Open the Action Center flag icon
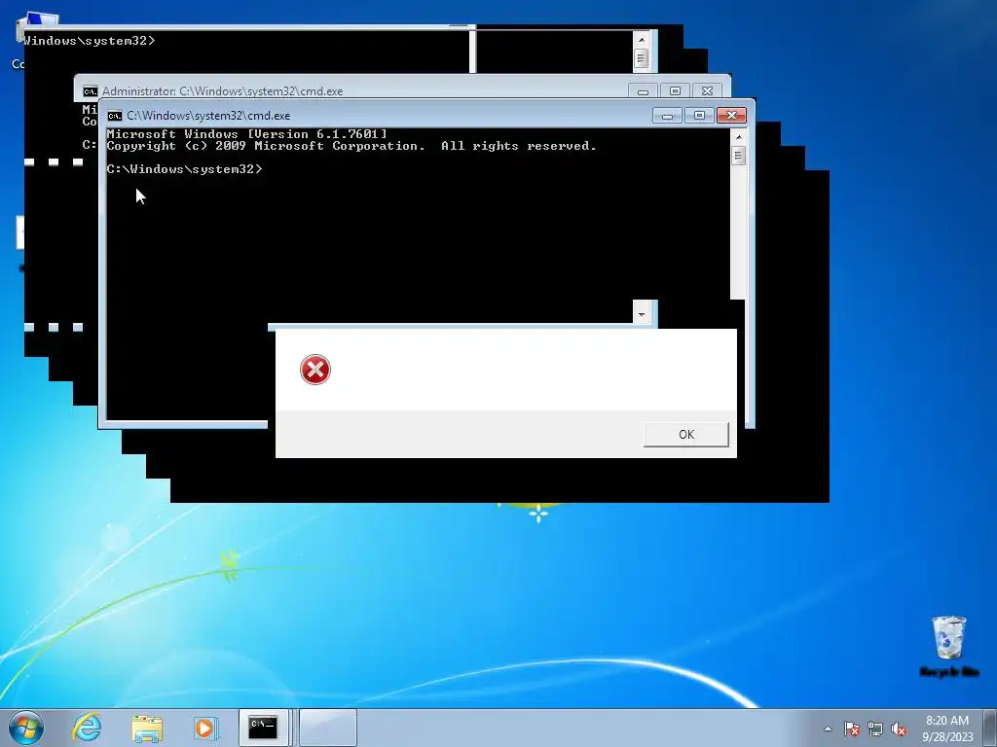 (852, 729)
